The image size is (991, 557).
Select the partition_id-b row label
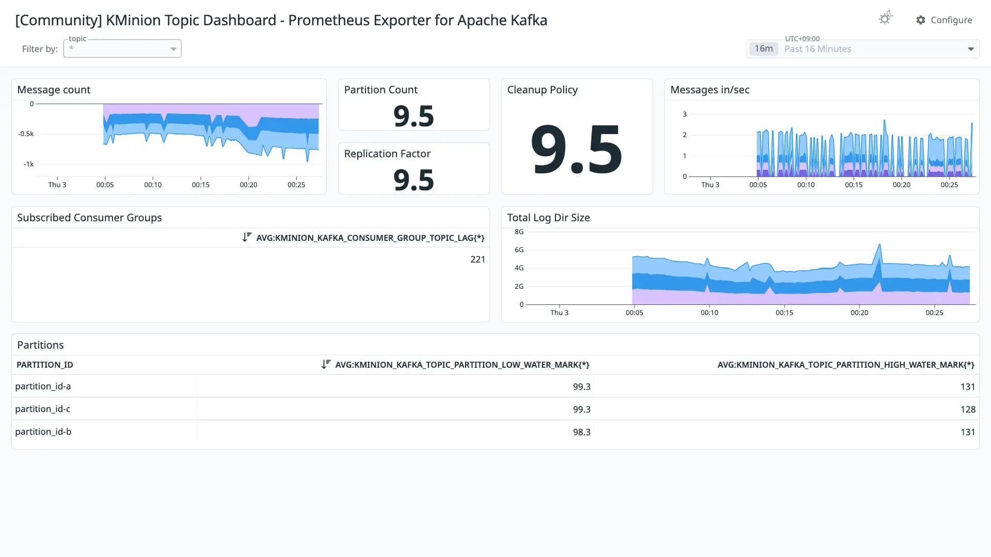tap(43, 432)
